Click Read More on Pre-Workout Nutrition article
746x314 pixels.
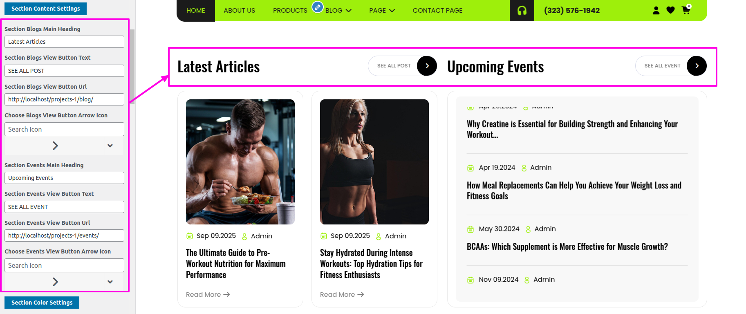pos(208,294)
